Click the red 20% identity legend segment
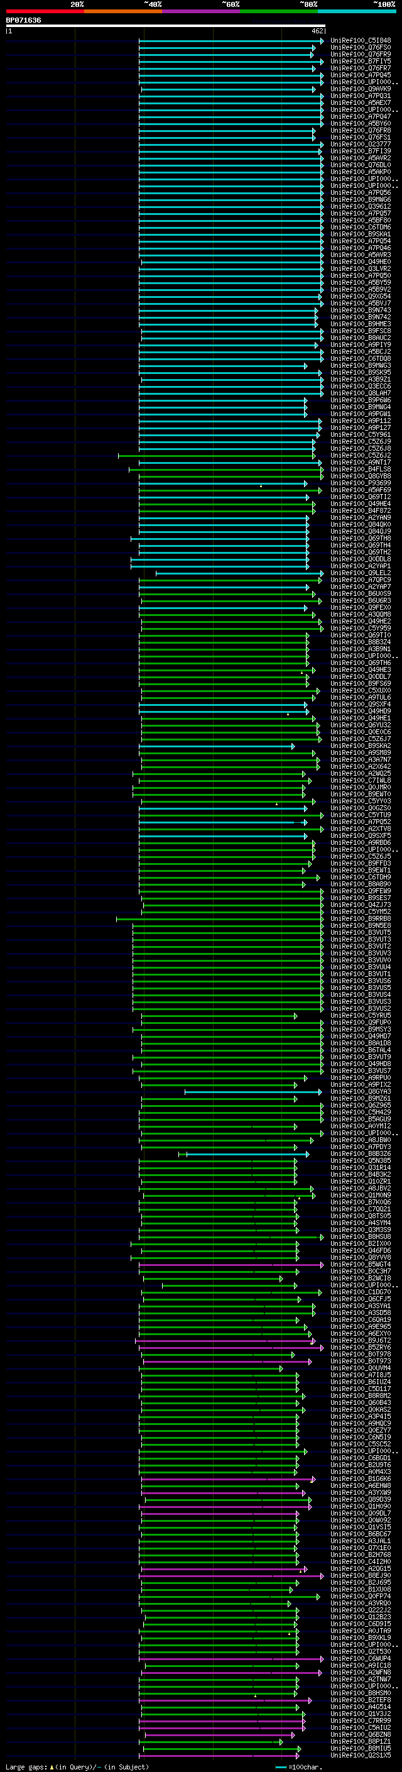Viewport: 402px width, 1772px height. 45,11
